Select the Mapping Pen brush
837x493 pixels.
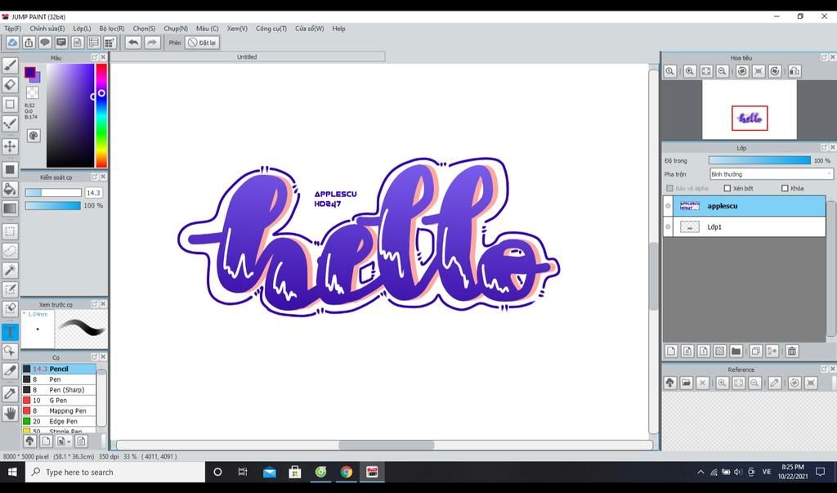(59, 410)
